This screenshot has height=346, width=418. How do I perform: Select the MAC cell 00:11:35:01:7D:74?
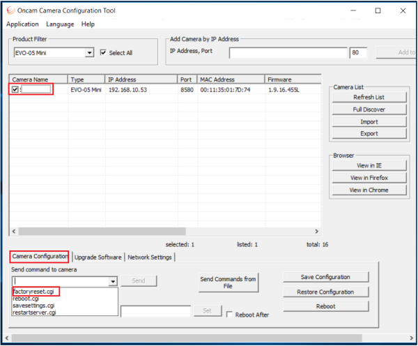pyautogui.click(x=225, y=90)
